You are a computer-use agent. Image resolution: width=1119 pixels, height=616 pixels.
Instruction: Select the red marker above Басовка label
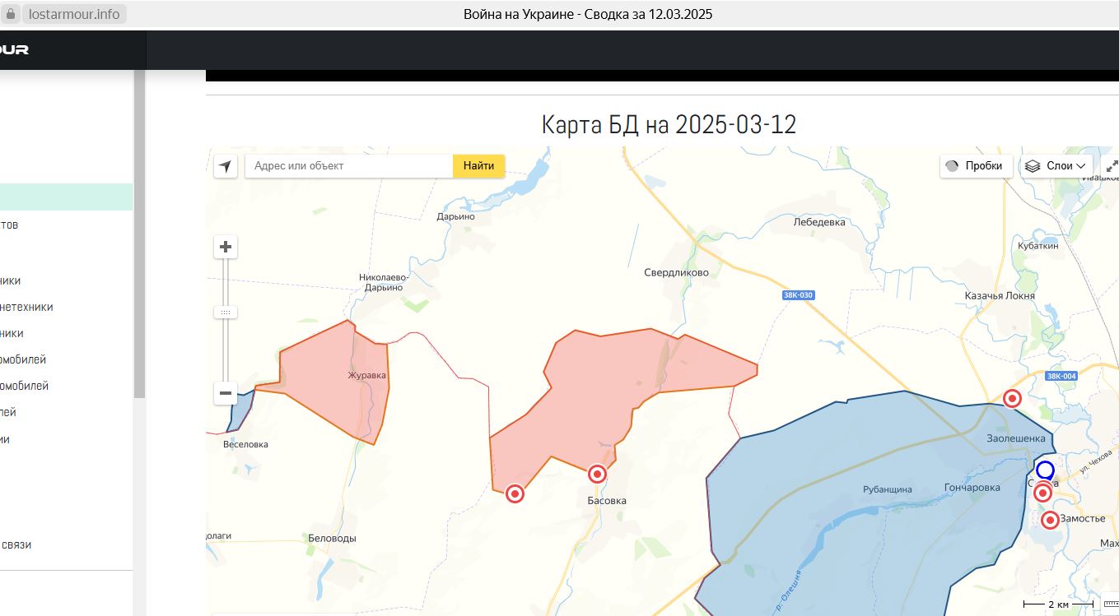pyautogui.click(x=597, y=474)
